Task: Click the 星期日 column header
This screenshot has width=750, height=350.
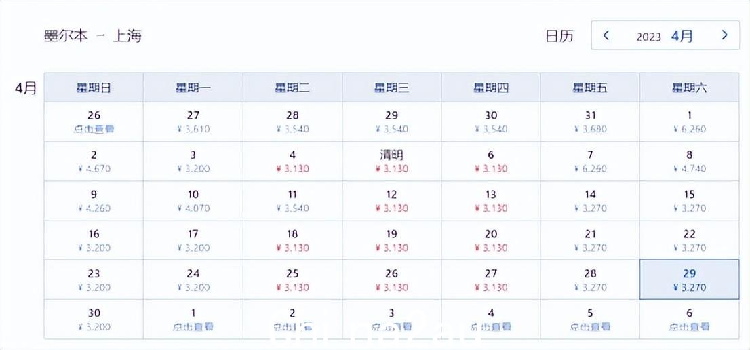Action: coord(94,87)
